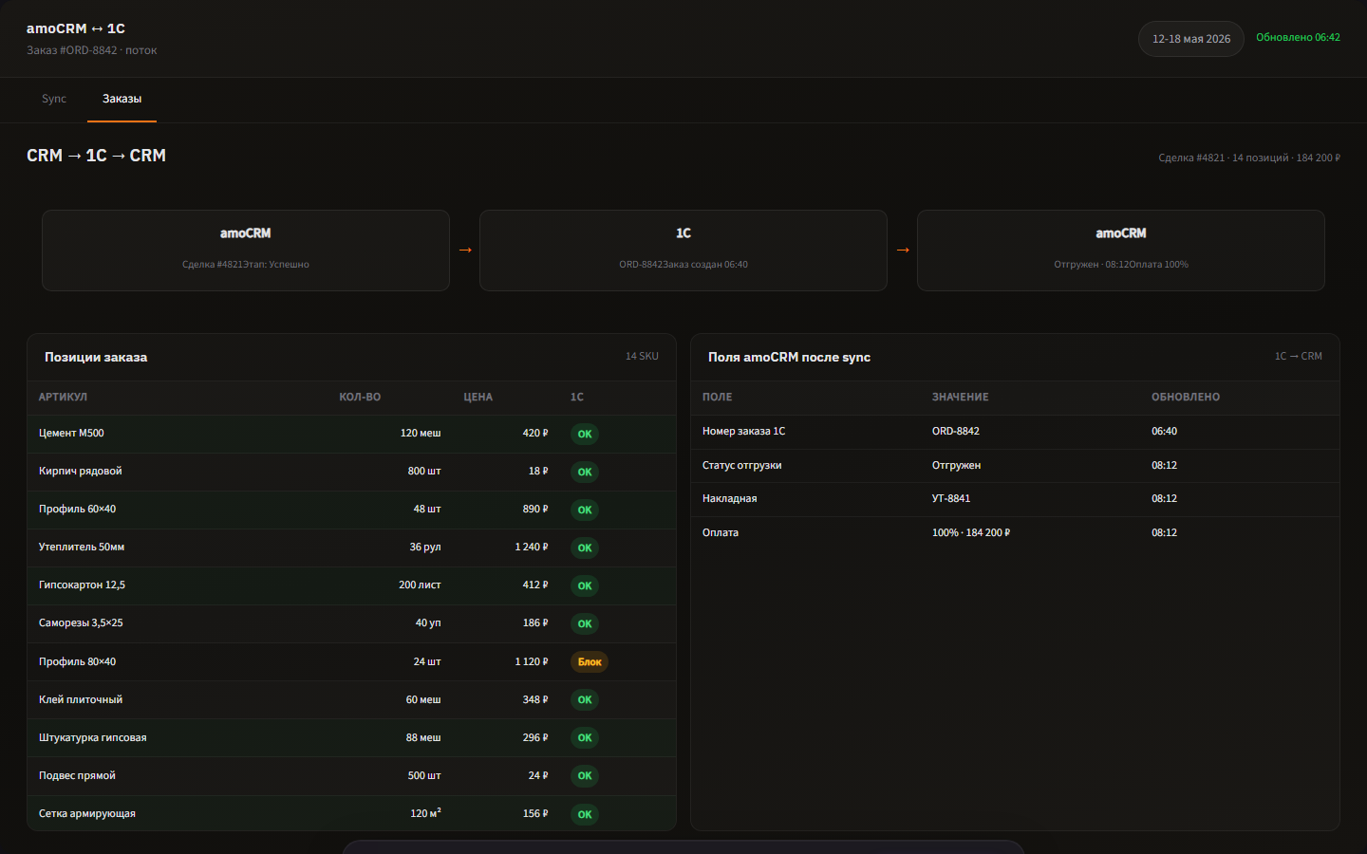Viewport: 1367px width, 854px height.
Task: Click the 120 меш quantity cell
Action: coord(421,434)
